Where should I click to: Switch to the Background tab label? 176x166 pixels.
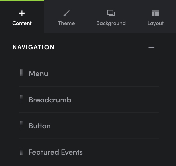tap(111, 23)
